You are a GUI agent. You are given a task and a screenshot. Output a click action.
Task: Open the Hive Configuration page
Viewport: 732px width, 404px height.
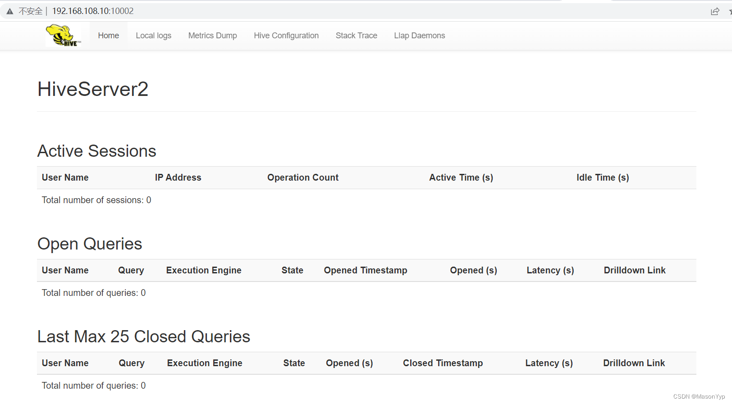(286, 36)
